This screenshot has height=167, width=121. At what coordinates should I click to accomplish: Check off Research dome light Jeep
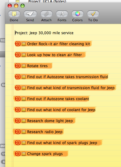24,121
